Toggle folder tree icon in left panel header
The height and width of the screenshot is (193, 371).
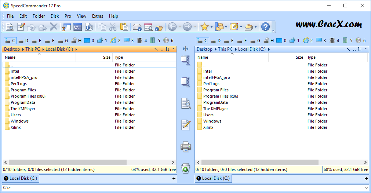point(167,49)
